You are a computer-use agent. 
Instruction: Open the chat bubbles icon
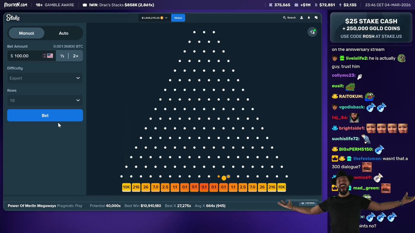[316, 18]
